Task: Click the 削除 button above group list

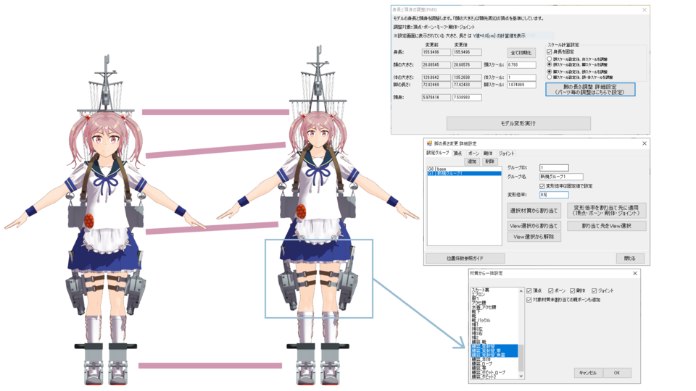Action: (x=489, y=161)
